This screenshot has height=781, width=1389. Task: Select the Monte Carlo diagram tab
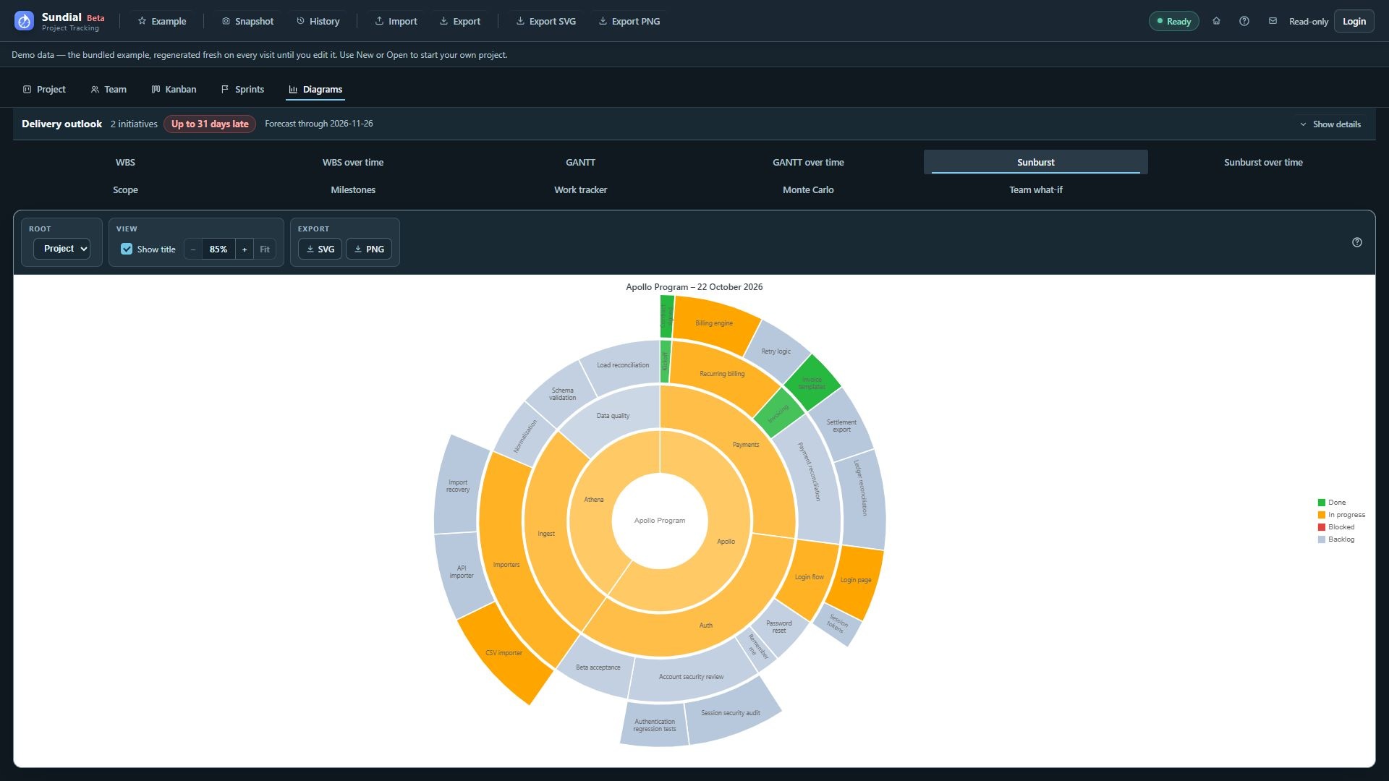tap(808, 189)
